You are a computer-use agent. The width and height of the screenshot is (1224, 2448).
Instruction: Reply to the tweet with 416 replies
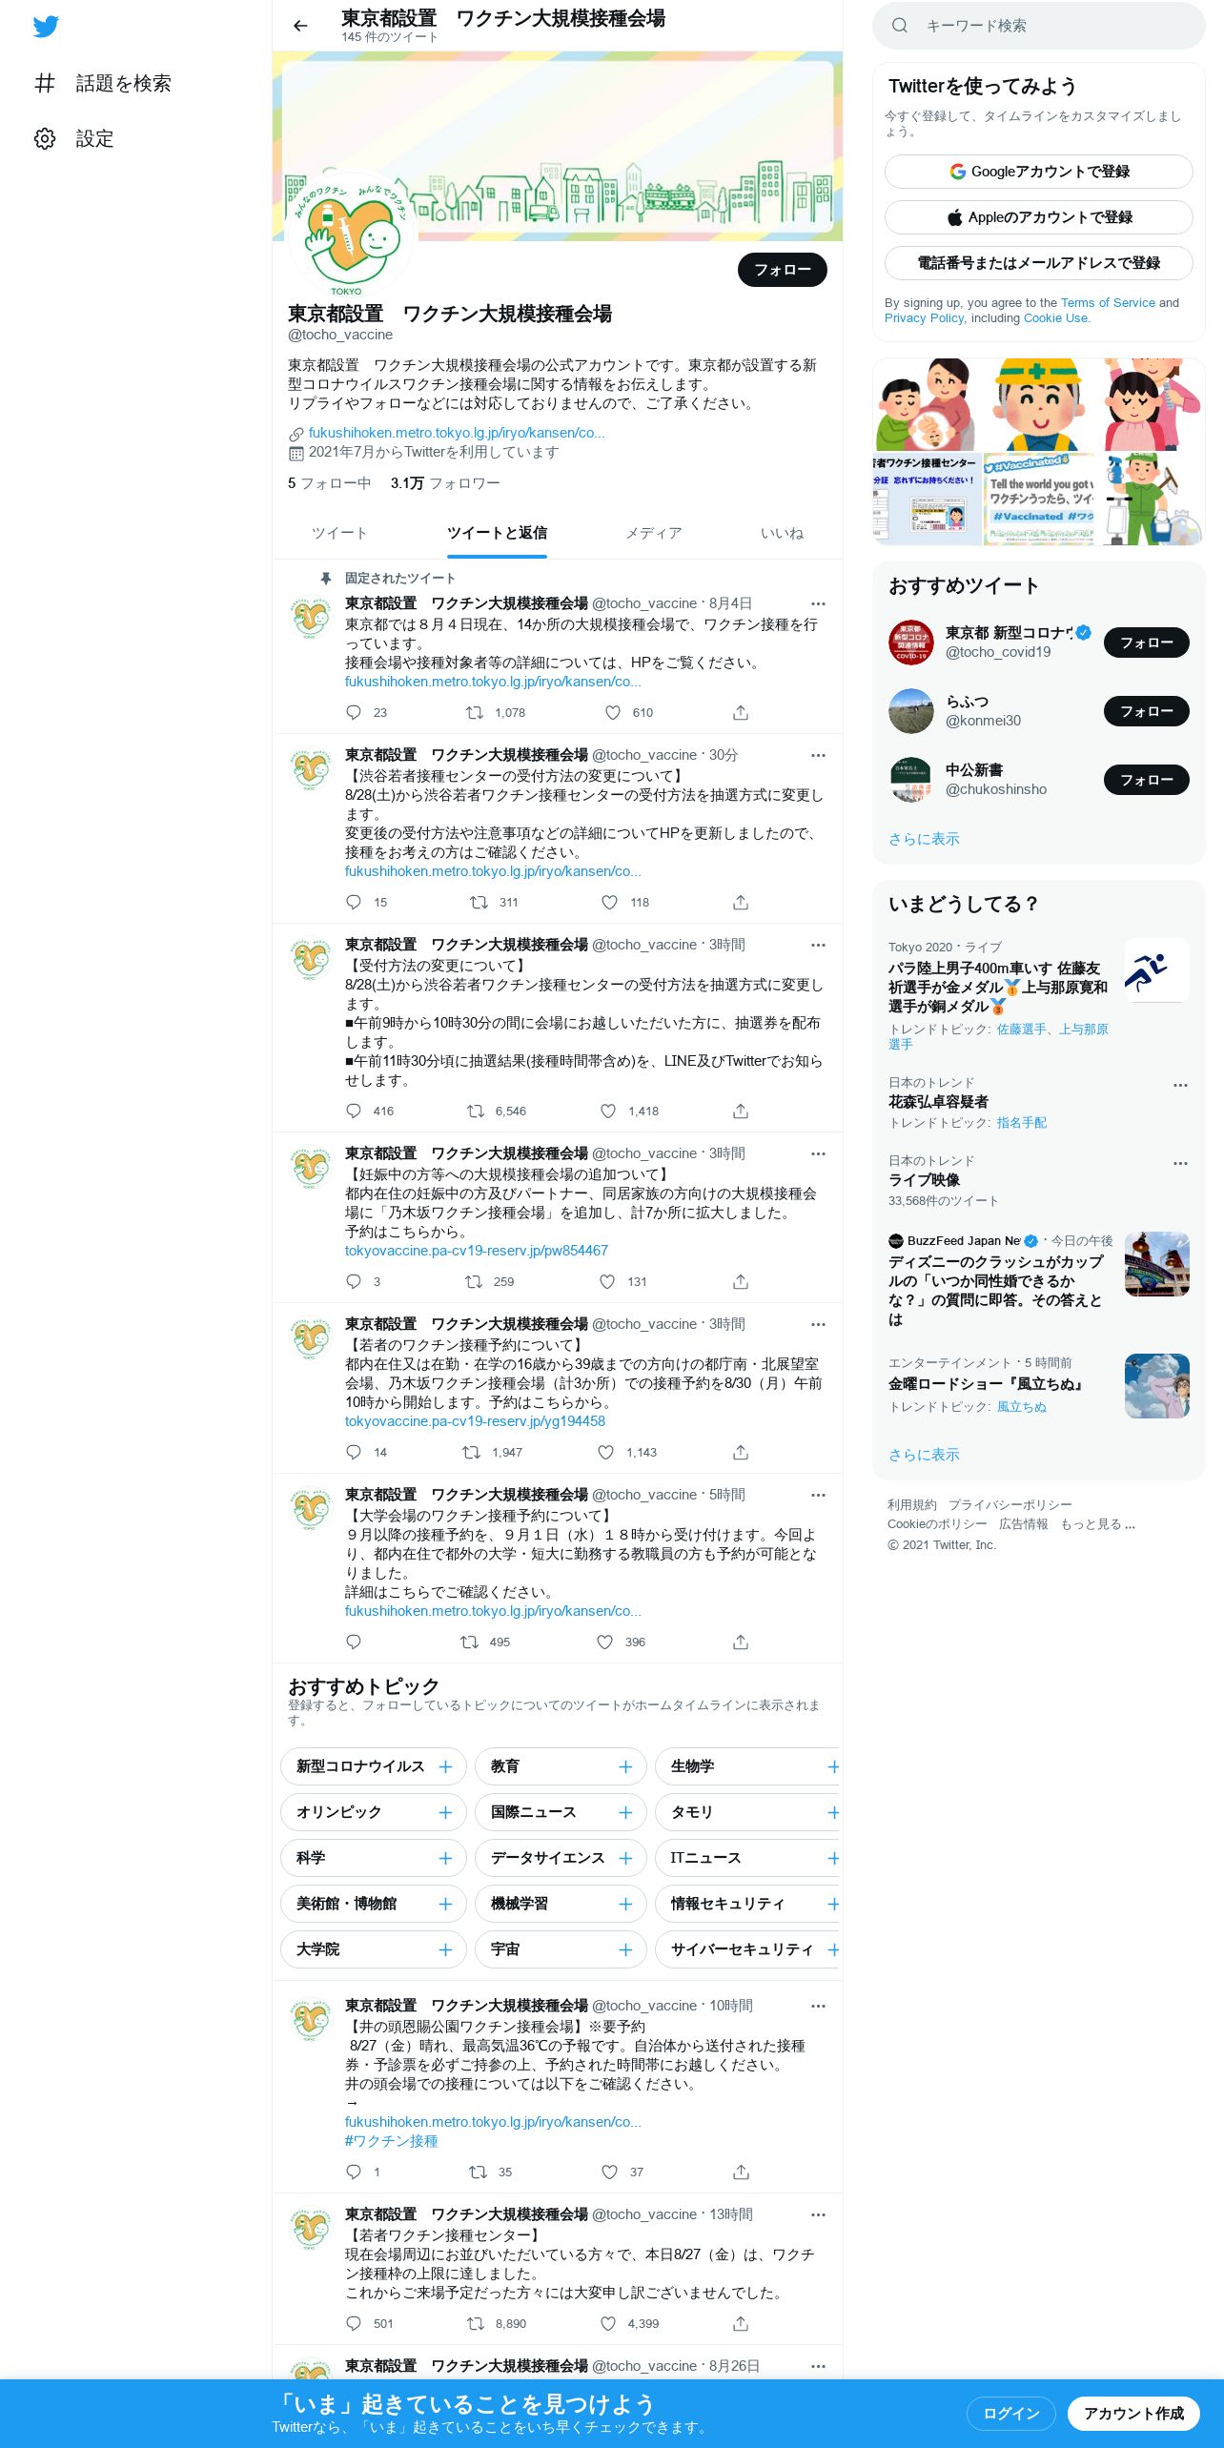point(354,1111)
